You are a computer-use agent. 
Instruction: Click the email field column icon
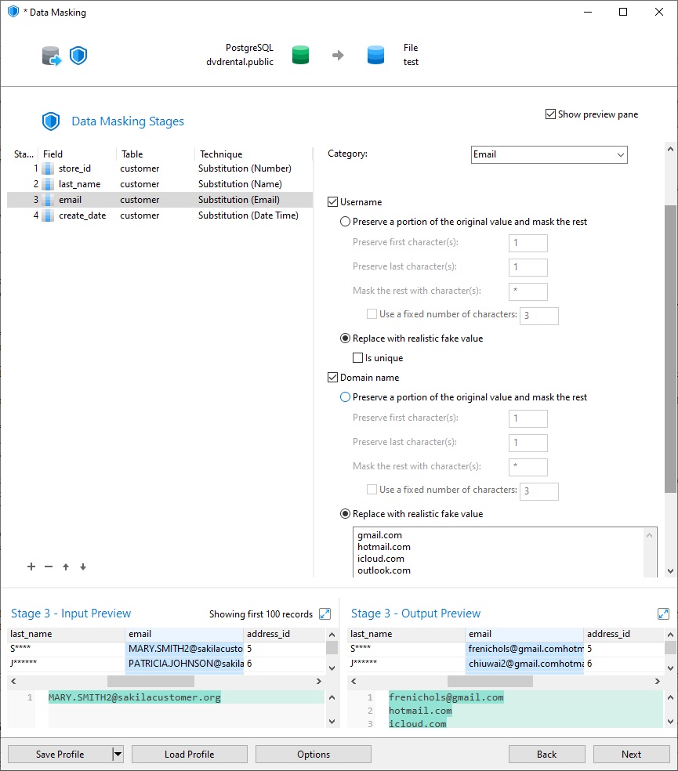48,200
